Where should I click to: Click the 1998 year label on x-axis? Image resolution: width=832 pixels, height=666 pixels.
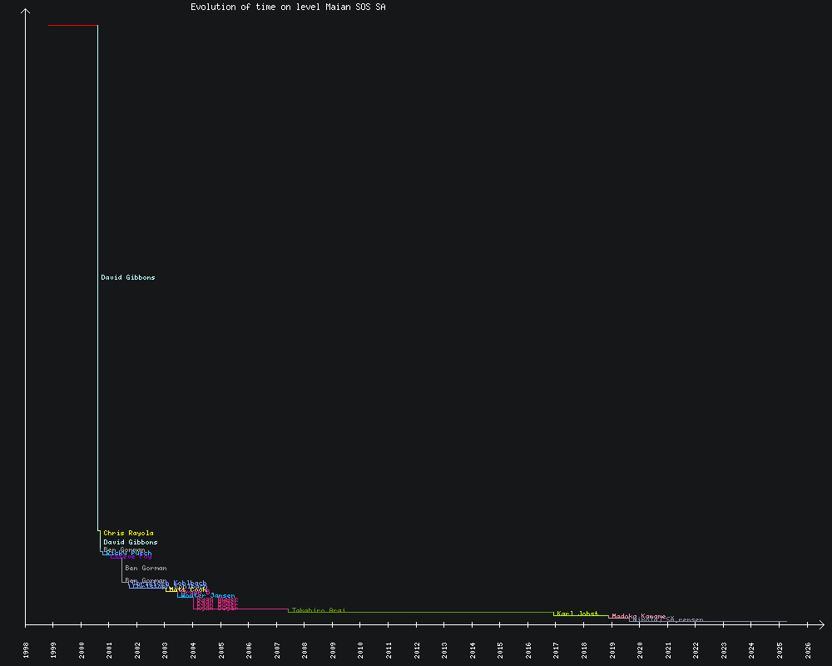[x=26, y=649]
